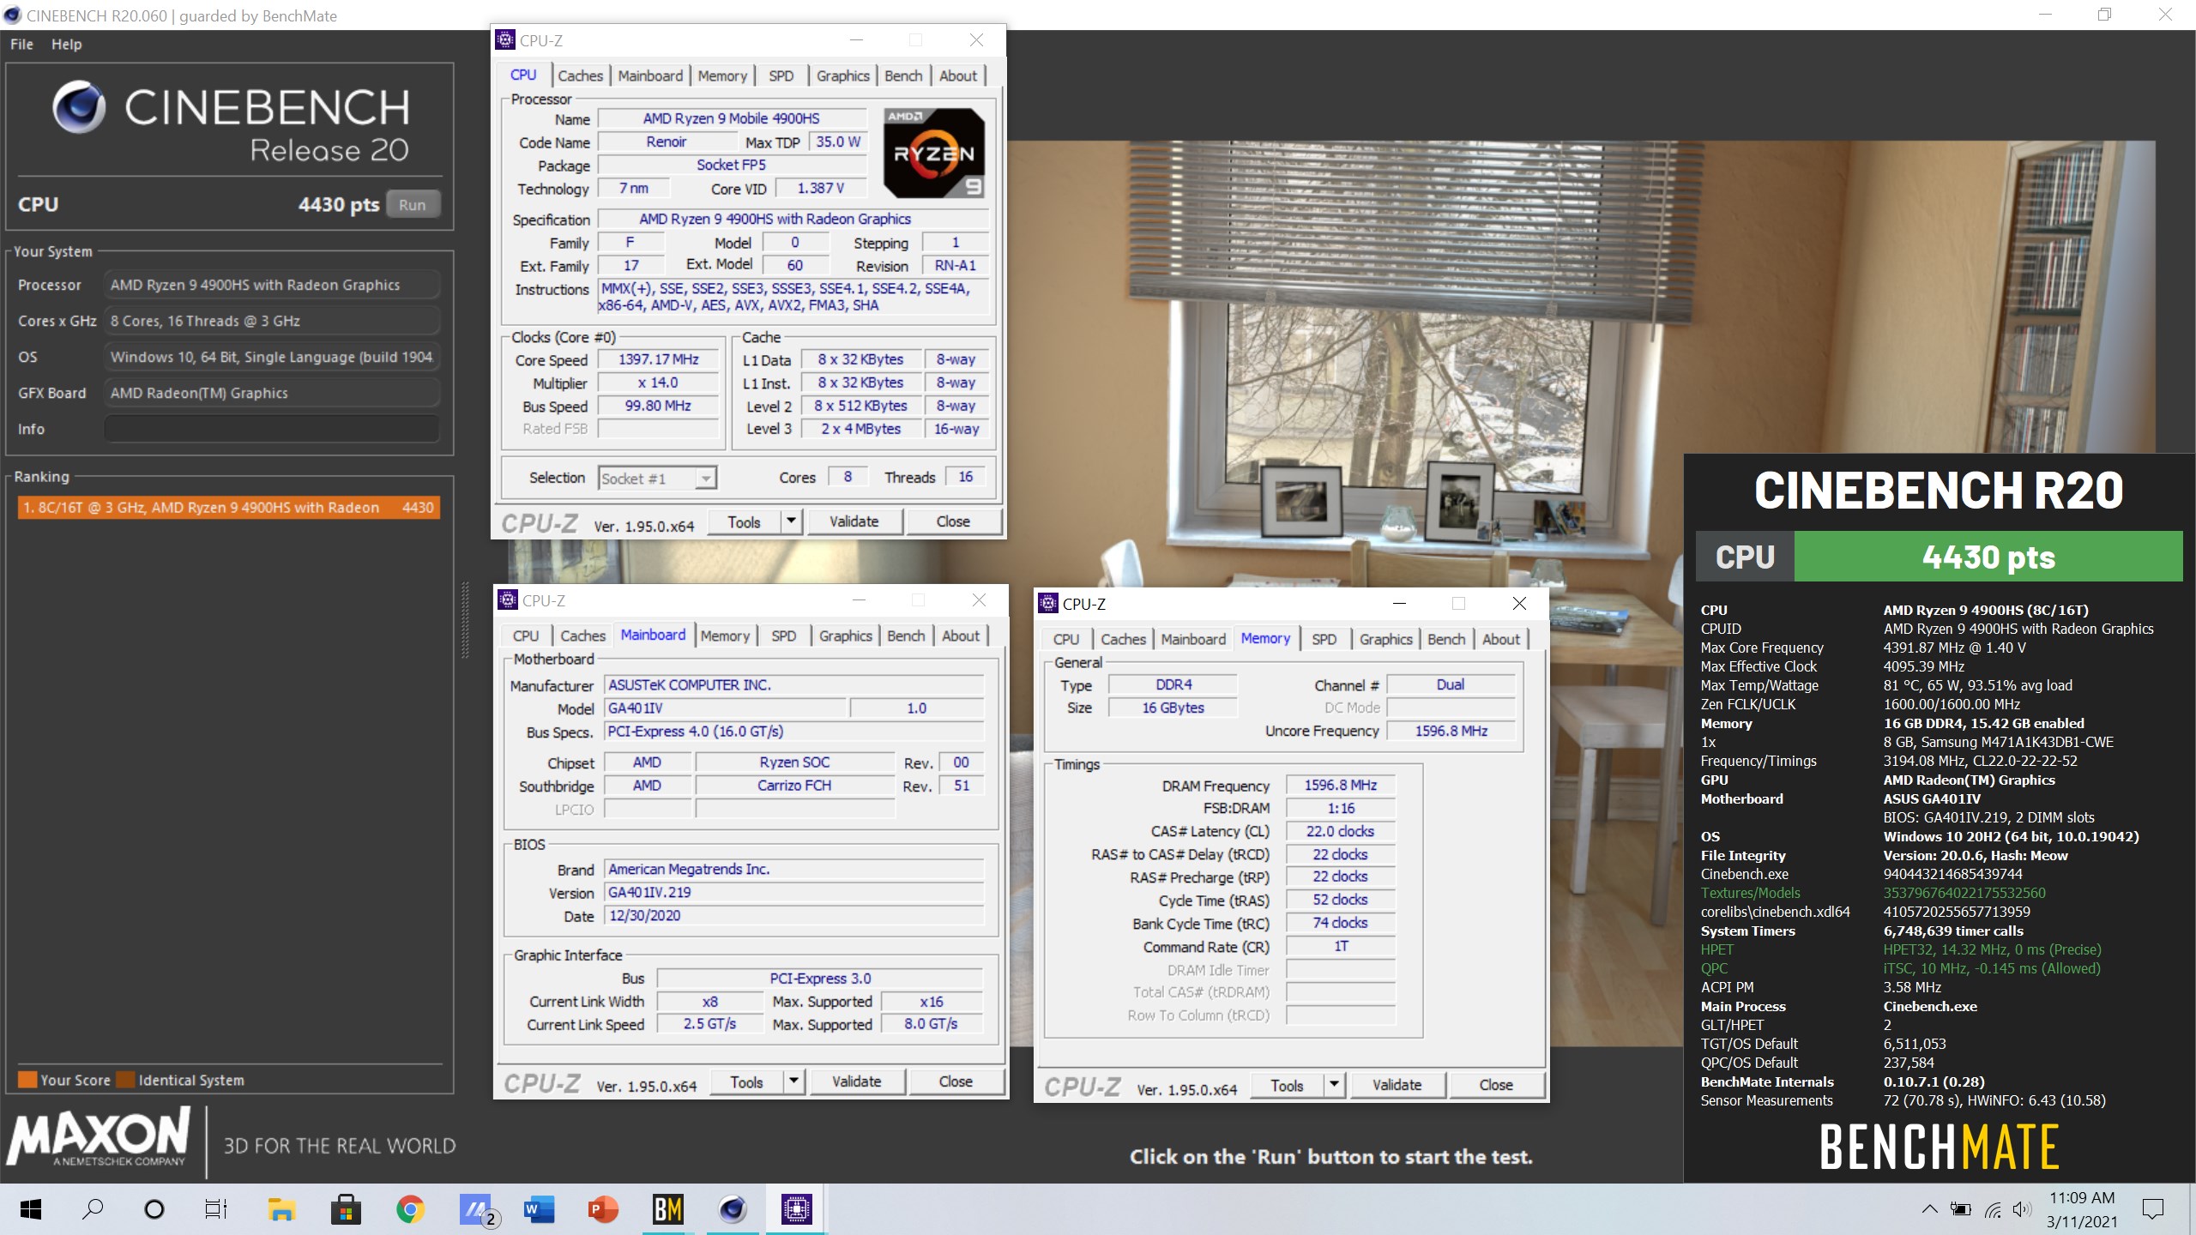Image resolution: width=2196 pixels, height=1235 pixels.
Task: Click Close button in Mainboard CPU-Z window
Action: (x=956, y=1081)
